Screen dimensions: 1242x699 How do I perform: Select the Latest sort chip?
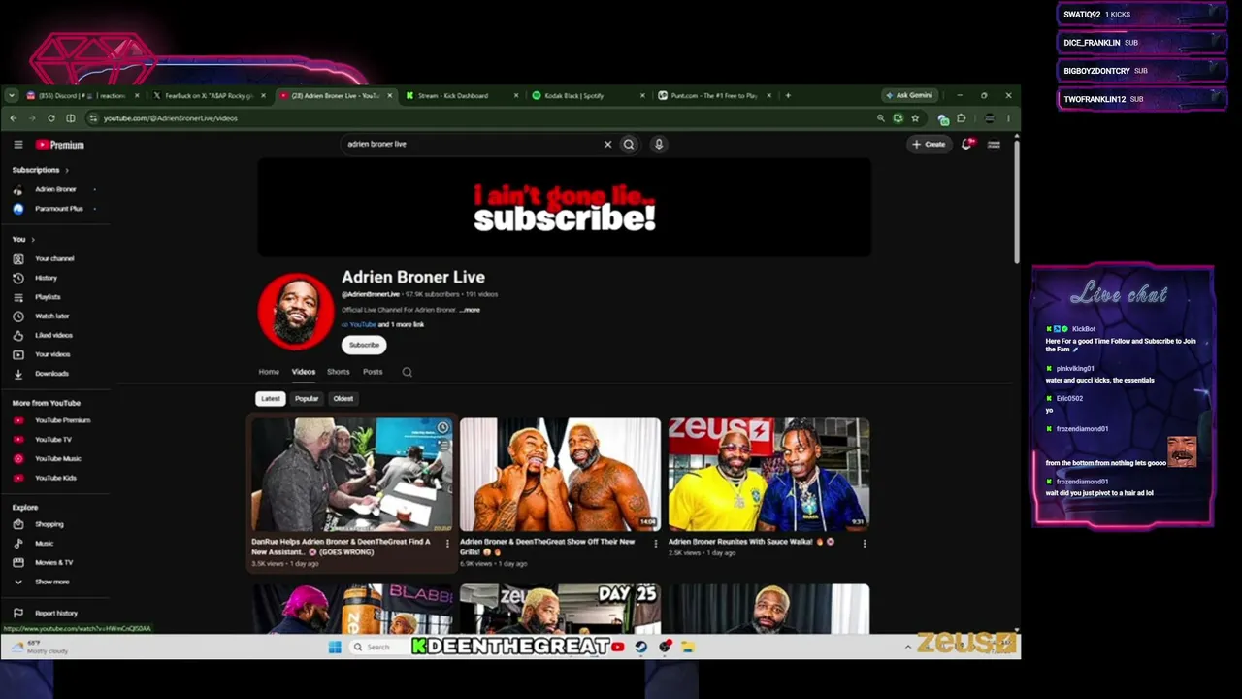(x=271, y=399)
